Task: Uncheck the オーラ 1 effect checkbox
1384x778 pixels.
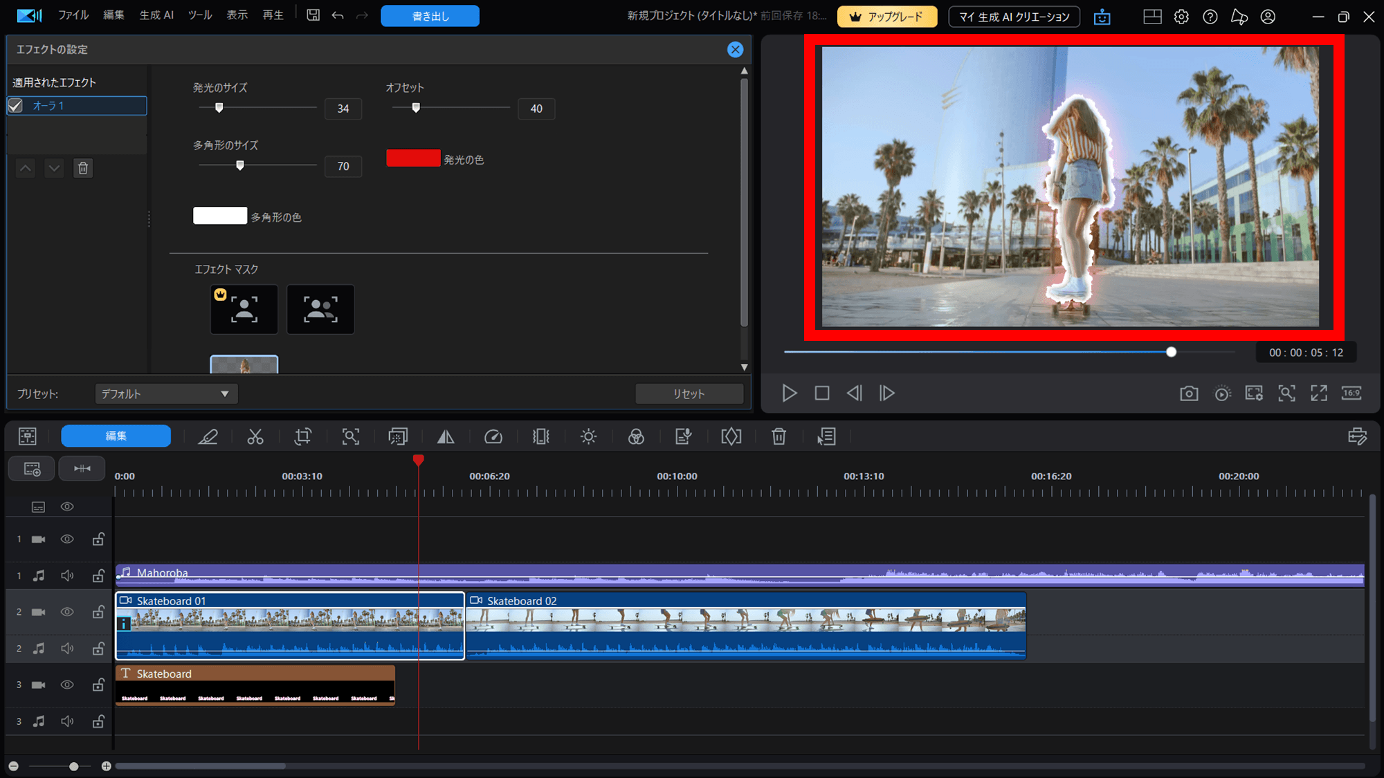Action: [16, 106]
